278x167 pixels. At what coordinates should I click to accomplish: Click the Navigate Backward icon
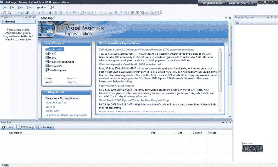click(82, 12)
